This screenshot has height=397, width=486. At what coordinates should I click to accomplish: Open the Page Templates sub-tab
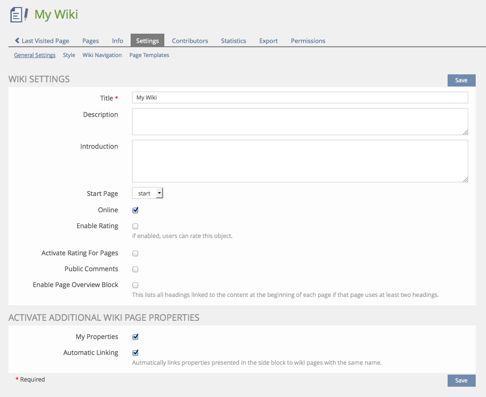149,55
